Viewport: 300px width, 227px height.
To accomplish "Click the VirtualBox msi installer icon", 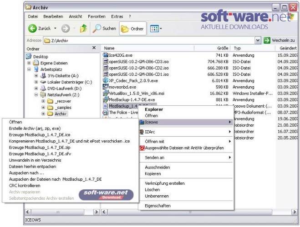I will (106, 93).
